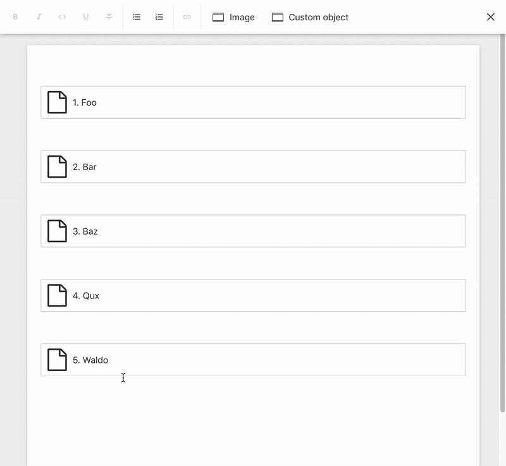
Task: Toggle italic text formatting
Action: (x=39, y=17)
